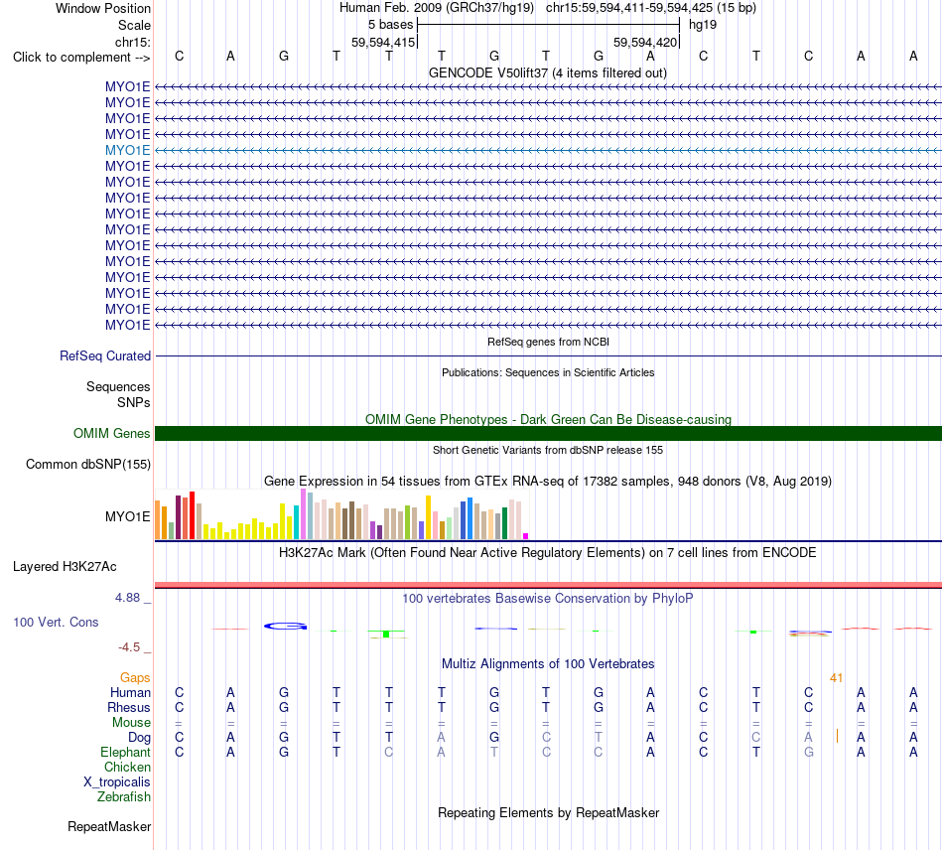This screenshot has width=943, height=850.
Task: Click the hg19 label beside scale bar
Action: pos(703,25)
